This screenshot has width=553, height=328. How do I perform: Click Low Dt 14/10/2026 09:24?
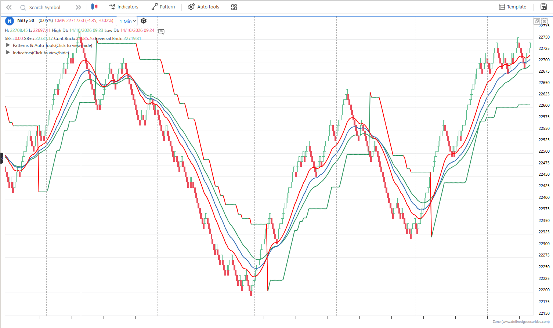[130, 30]
